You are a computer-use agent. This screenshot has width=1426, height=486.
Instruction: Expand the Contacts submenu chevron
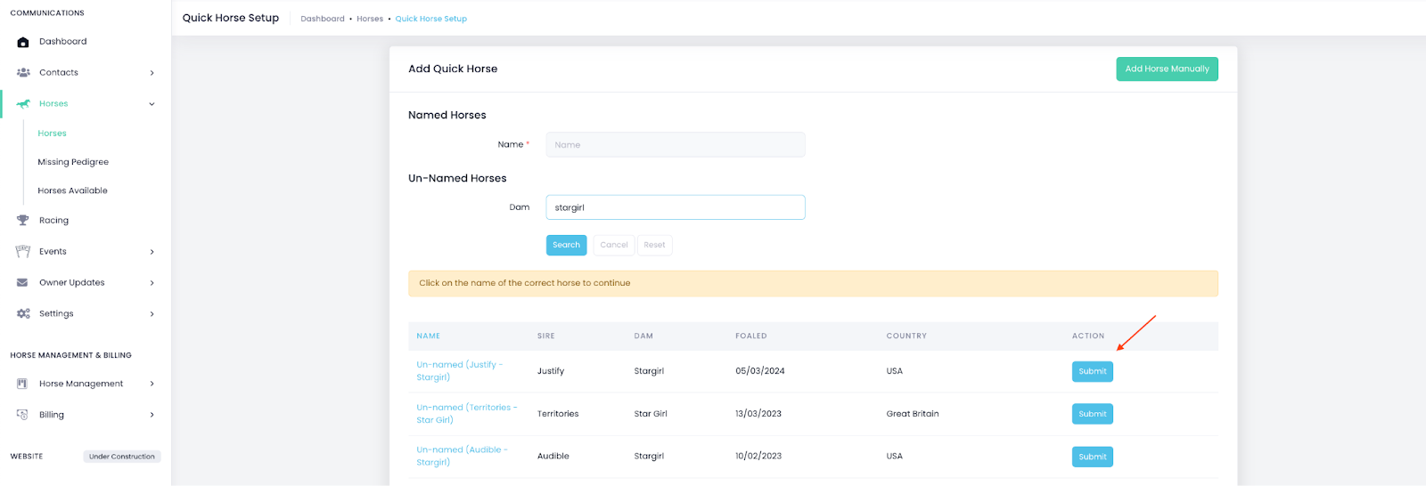pos(152,73)
